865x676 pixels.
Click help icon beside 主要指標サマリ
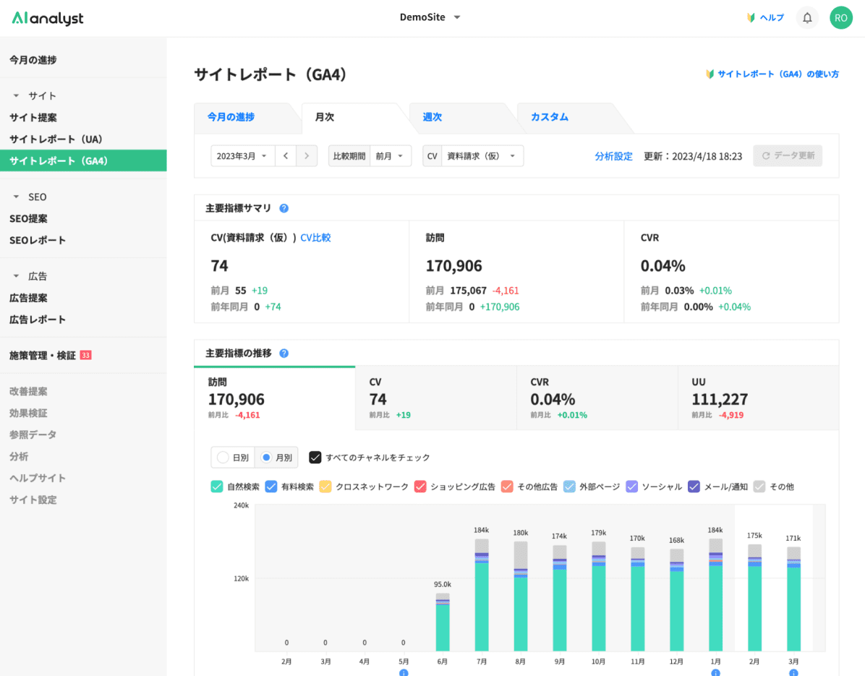(x=284, y=208)
